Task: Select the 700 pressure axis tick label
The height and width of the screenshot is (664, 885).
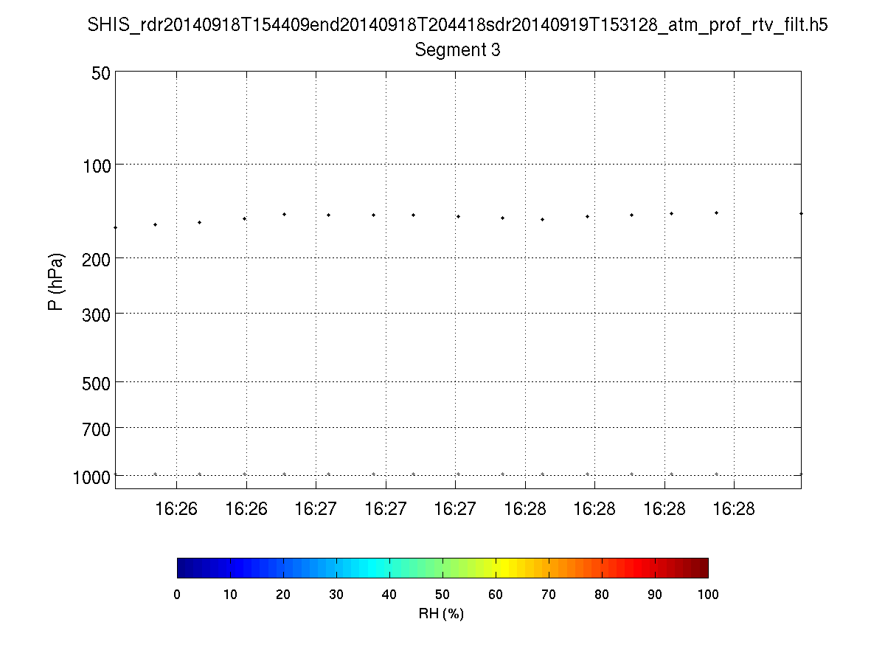Action: coord(91,428)
